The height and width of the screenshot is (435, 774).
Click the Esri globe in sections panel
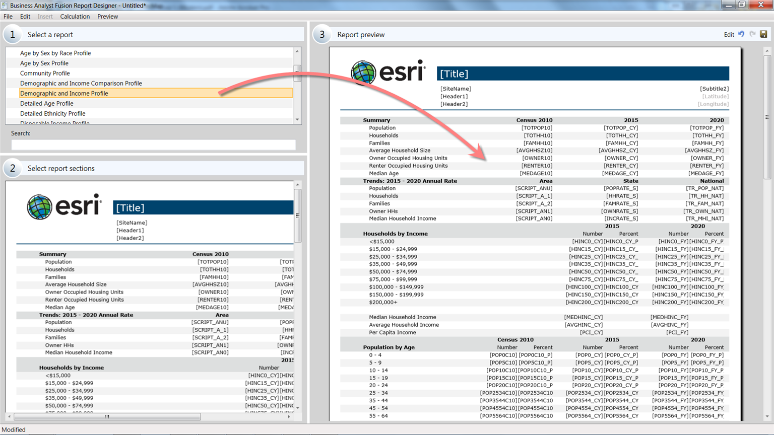(x=40, y=207)
